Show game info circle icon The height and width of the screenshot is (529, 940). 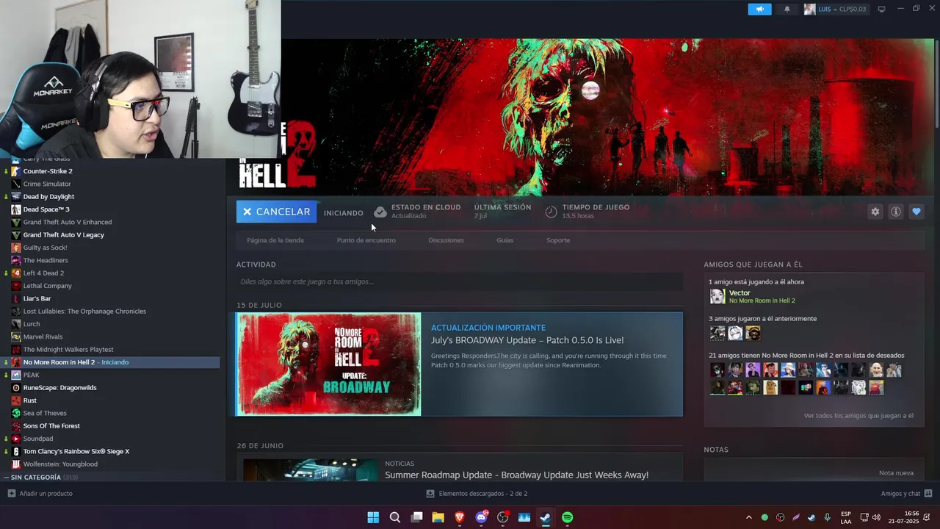(895, 212)
